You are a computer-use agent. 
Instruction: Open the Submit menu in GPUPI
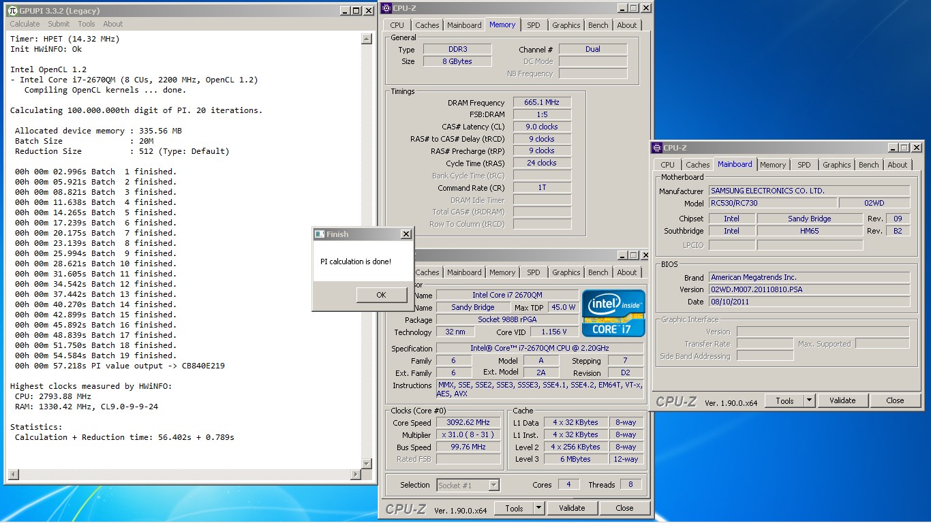click(59, 24)
